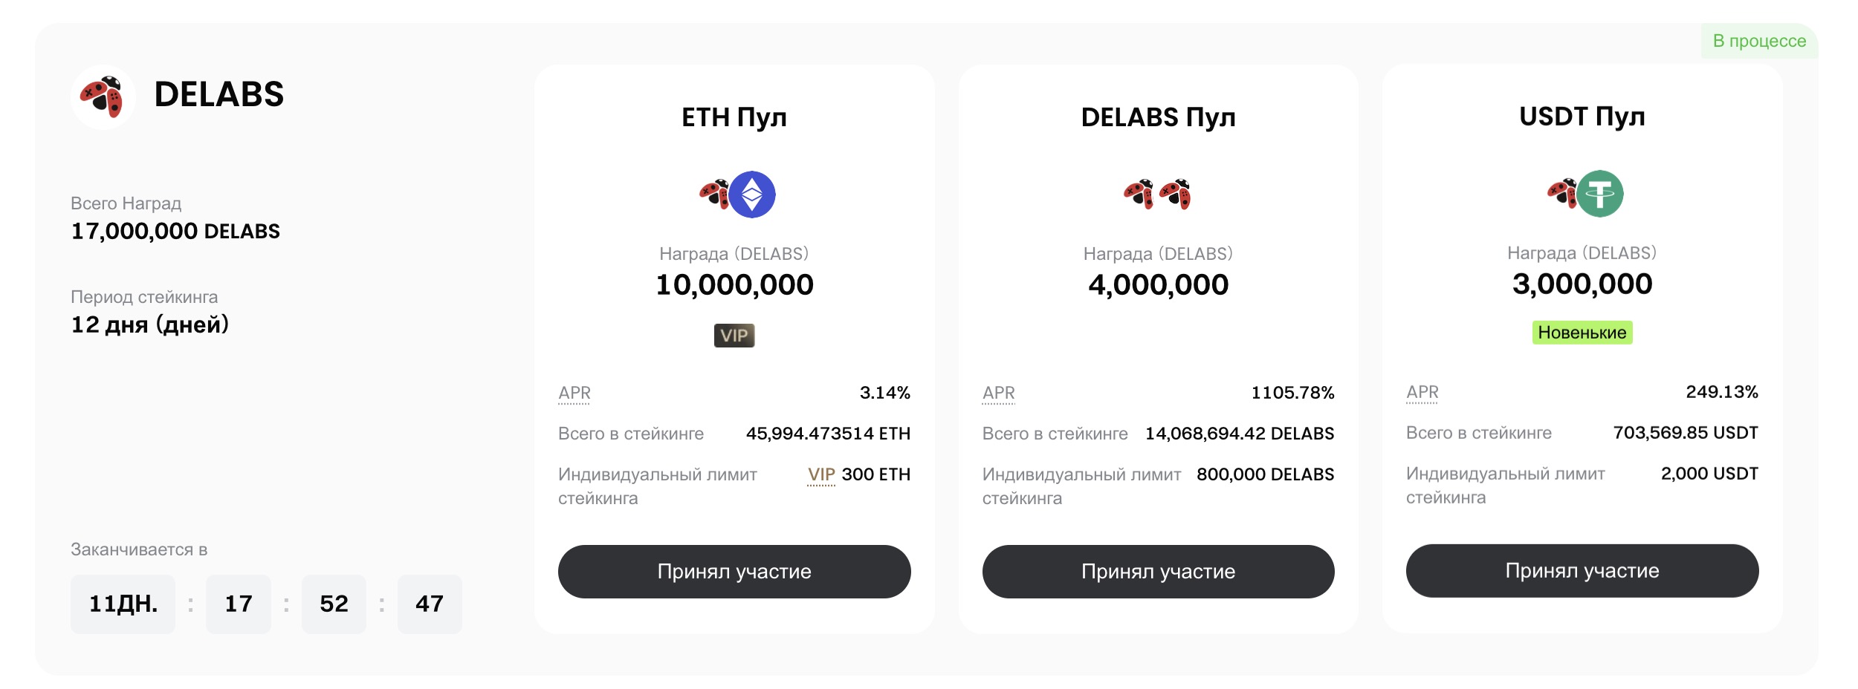Click the green Новенькие badge
Image resolution: width=1858 pixels, height=689 pixels.
(x=1582, y=333)
